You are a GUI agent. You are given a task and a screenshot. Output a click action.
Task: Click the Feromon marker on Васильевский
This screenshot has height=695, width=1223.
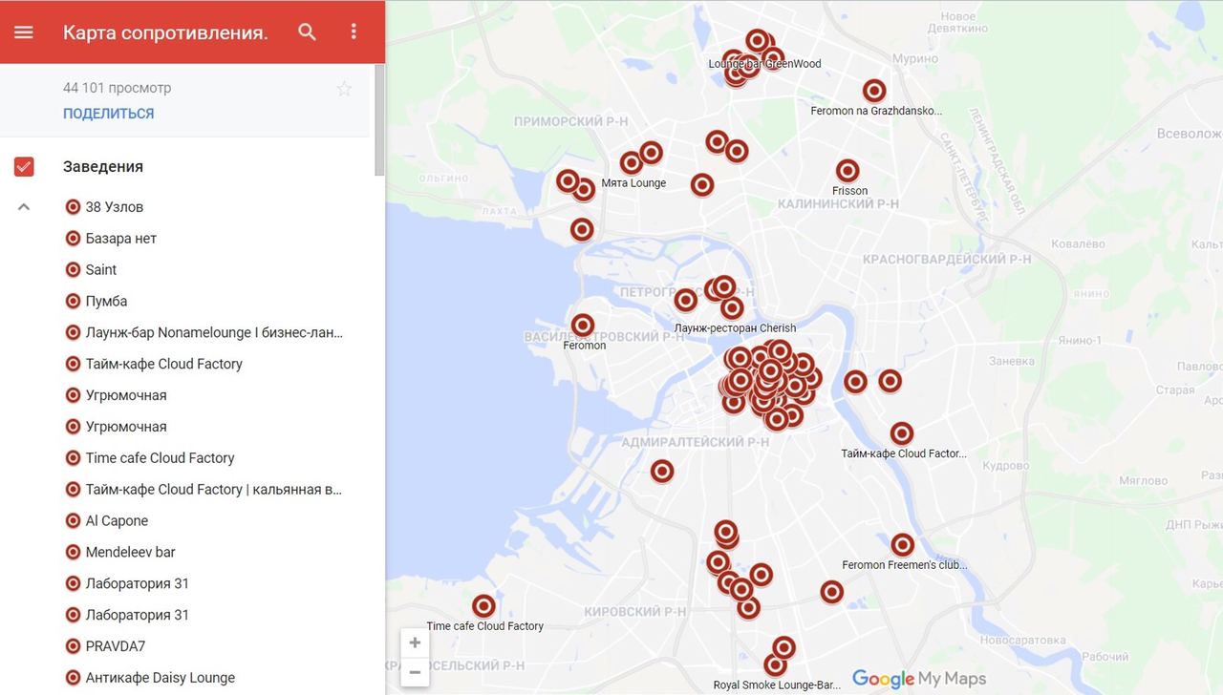pyautogui.click(x=583, y=326)
